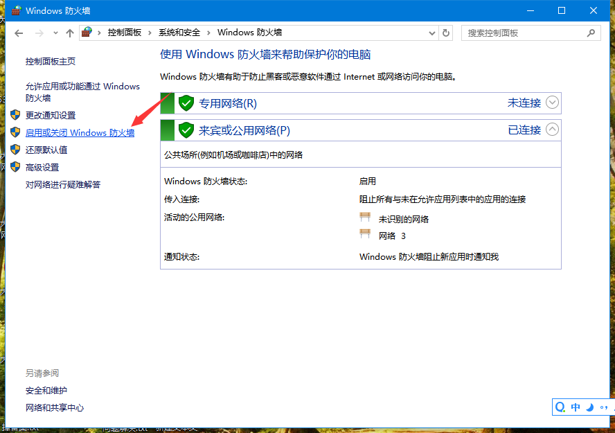Select 未识别的网络 text
This screenshot has width=615, height=433.
pyautogui.click(x=404, y=219)
